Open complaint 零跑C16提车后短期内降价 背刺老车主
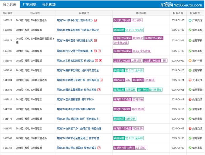The image size is (205, 155). click(x=78, y=119)
